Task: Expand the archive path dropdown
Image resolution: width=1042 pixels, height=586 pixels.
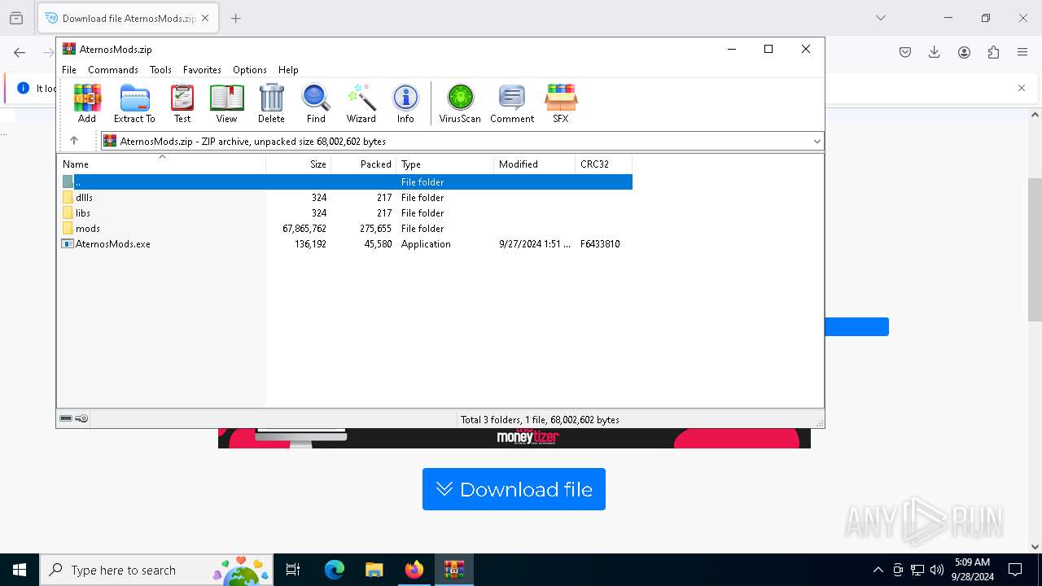Action: click(x=817, y=141)
